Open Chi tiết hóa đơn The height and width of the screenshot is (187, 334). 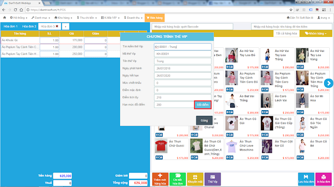tap(177, 179)
